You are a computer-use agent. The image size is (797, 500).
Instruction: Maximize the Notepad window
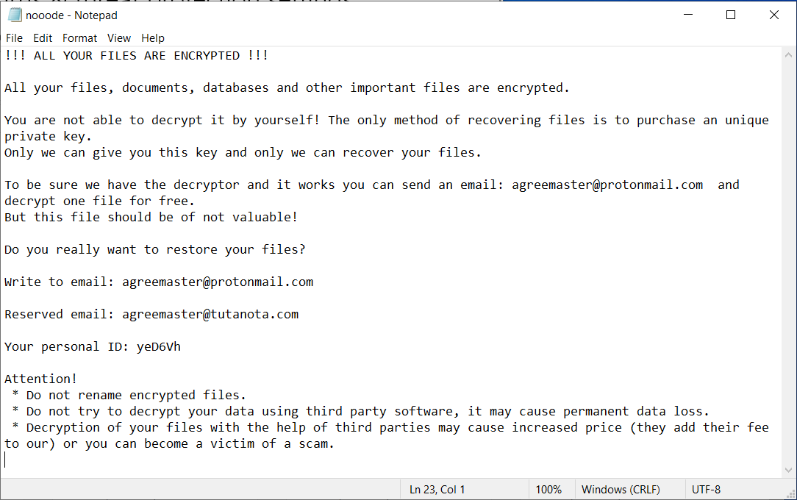(x=731, y=15)
